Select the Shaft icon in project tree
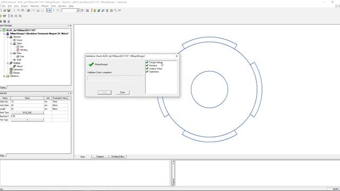The height and width of the screenshot is (191, 340). pyautogui.click(x=14, y=59)
